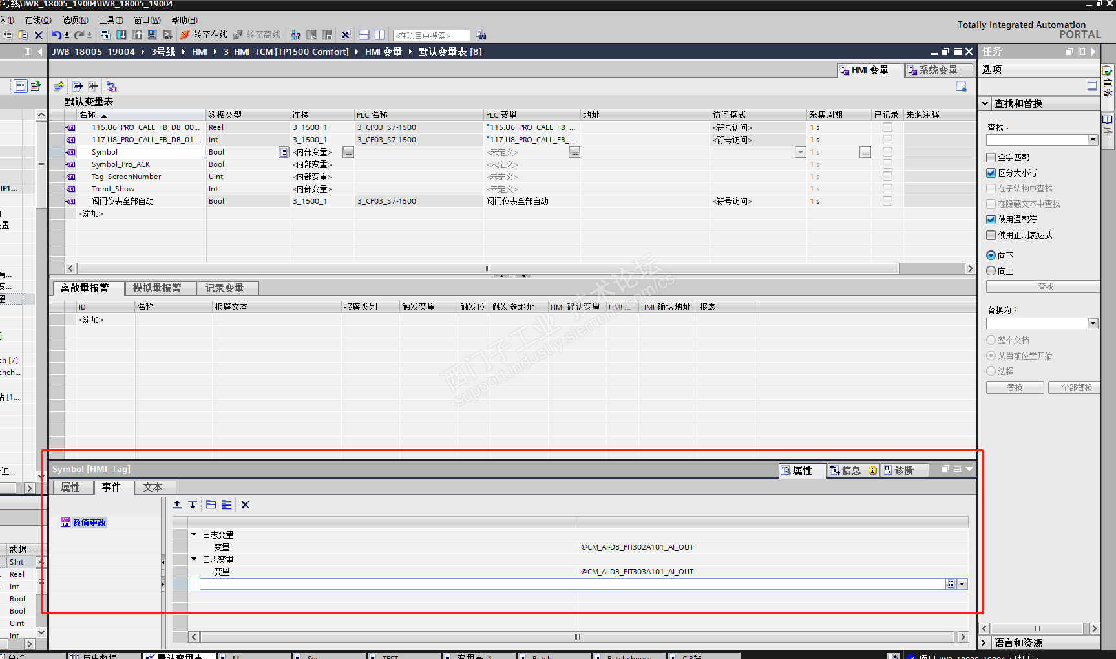Open the 在线(O) menu
This screenshot has width=1116, height=659.
coord(38,20)
